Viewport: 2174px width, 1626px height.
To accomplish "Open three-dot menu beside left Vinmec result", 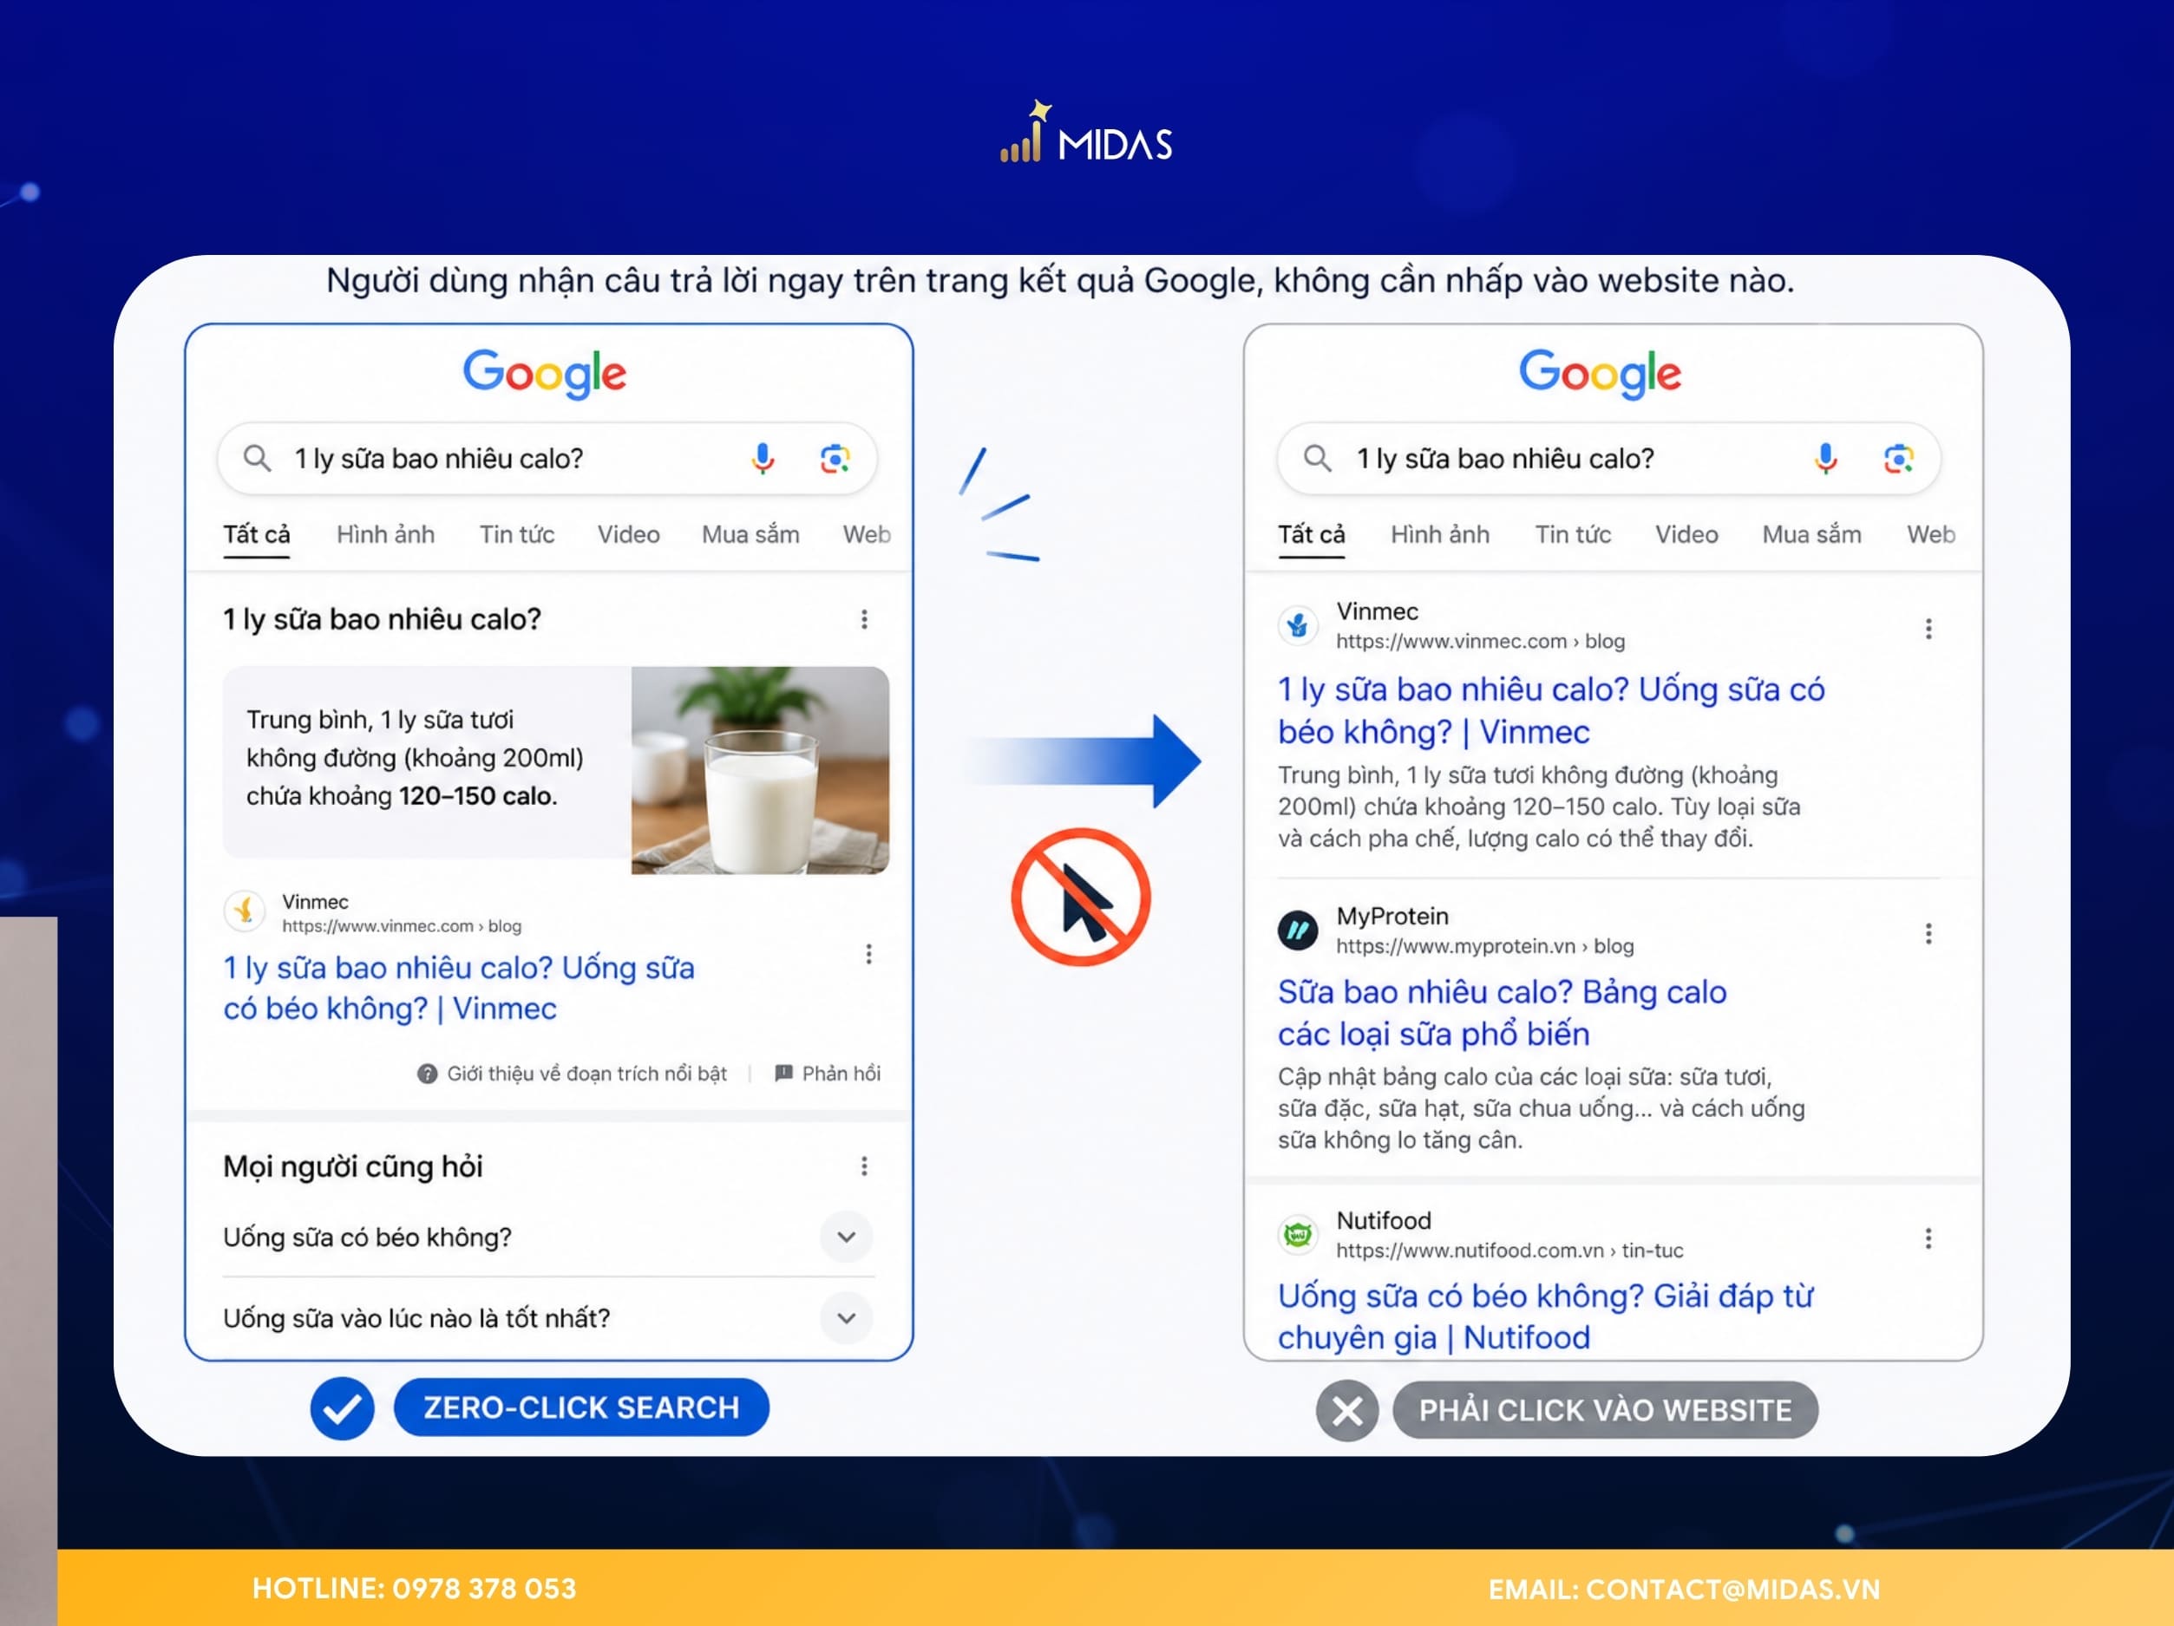I will (868, 954).
